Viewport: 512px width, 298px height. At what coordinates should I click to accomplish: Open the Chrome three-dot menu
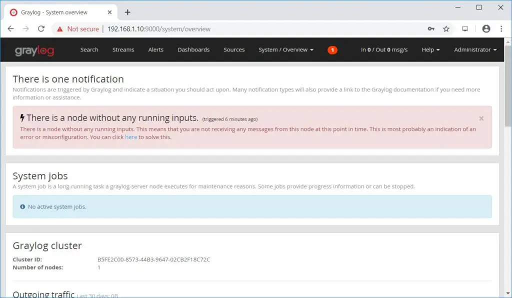pos(501,28)
